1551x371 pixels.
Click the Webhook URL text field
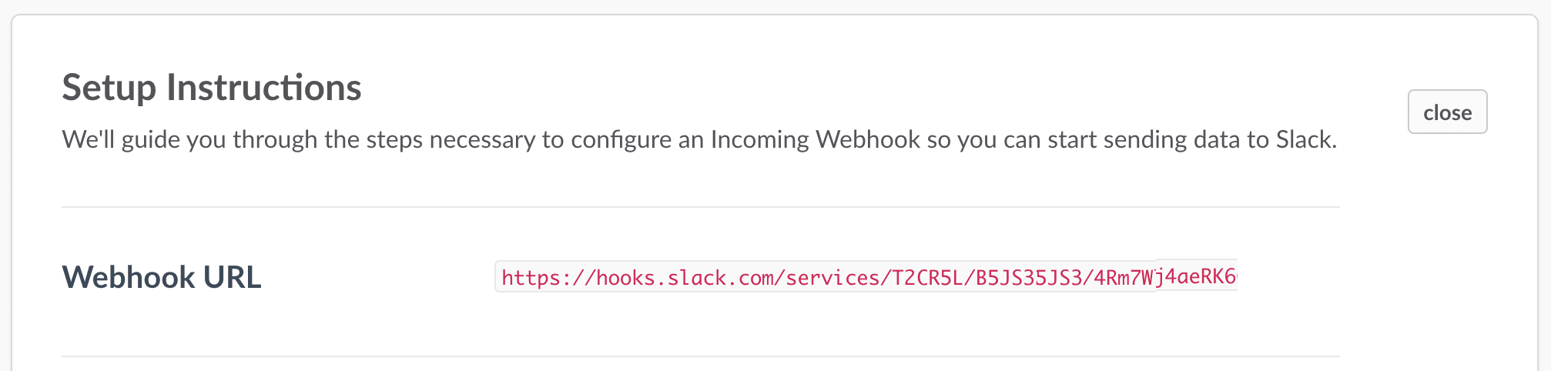click(x=866, y=277)
